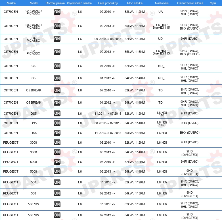Image resolution: width=222 pixels, height=220 pixels.
Task: Click ON icon in 508 SW 02.2012 row
Action: pyautogui.click(x=57, y=215)
